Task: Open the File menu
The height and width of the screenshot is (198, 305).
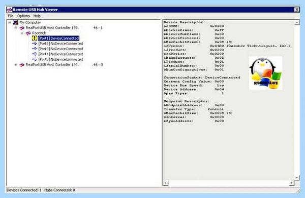Action: tap(11, 16)
